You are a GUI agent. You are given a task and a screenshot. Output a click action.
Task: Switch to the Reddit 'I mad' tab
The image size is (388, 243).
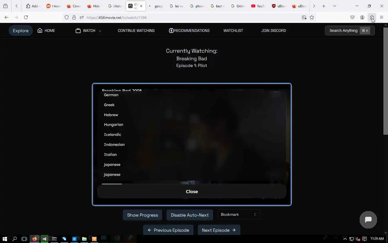tap(53, 6)
